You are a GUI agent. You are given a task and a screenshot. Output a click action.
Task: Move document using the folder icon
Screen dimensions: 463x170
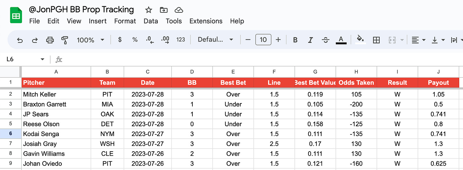(164, 10)
